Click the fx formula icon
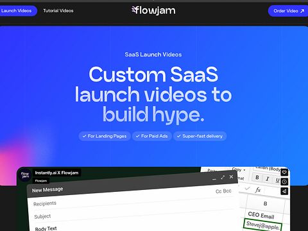308x231 pixels. (x=258, y=190)
